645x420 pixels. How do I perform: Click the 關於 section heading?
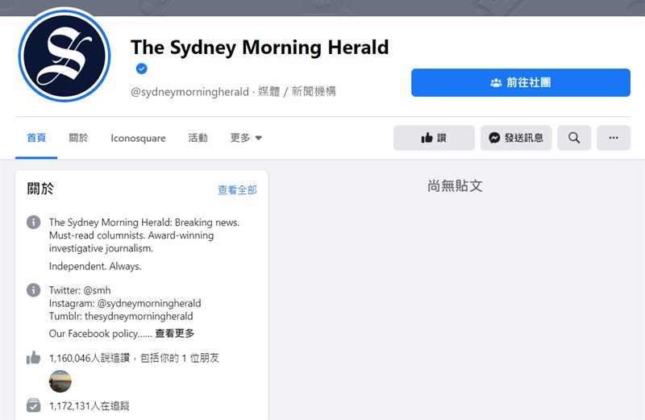[x=40, y=189]
